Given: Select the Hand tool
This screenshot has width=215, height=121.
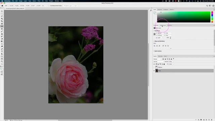Looking at the screenshot, I should 2,59.
